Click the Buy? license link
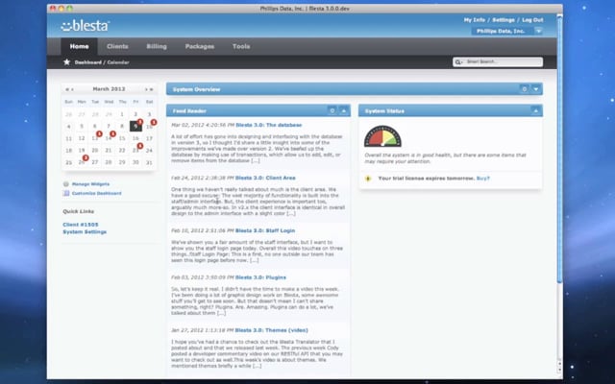This screenshot has height=384, width=615. pyautogui.click(x=482, y=179)
